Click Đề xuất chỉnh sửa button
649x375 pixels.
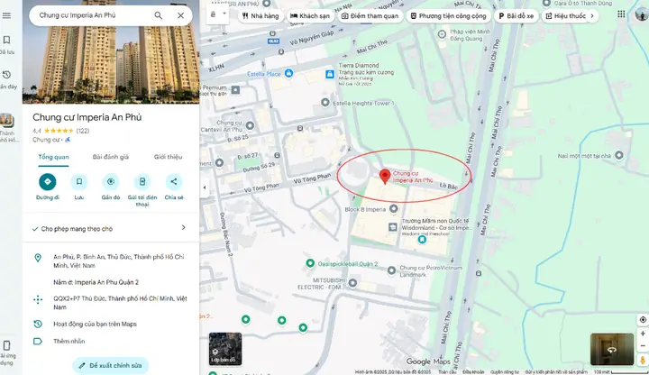click(111, 365)
